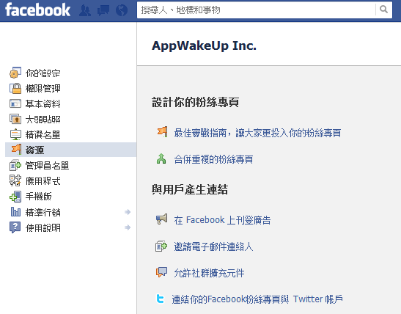Open 精準行銷 in sidebar
This screenshot has height=314, width=401.
point(43,212)
